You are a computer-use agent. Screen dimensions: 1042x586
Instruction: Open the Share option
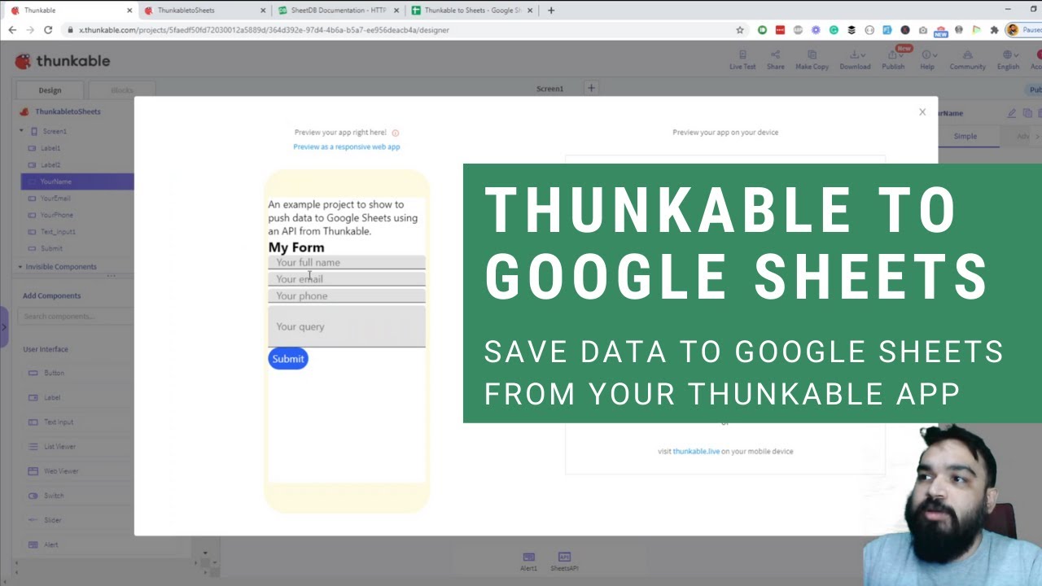coord(775,60)
